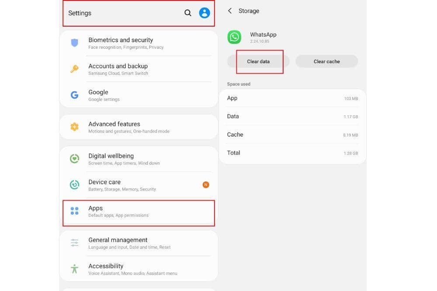
Task: Tap the Device care icon
Action: 75,185
